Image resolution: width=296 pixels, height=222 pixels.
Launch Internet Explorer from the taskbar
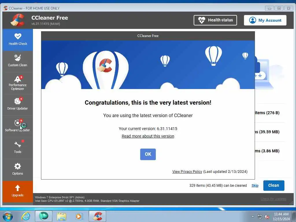click(26, 216)
